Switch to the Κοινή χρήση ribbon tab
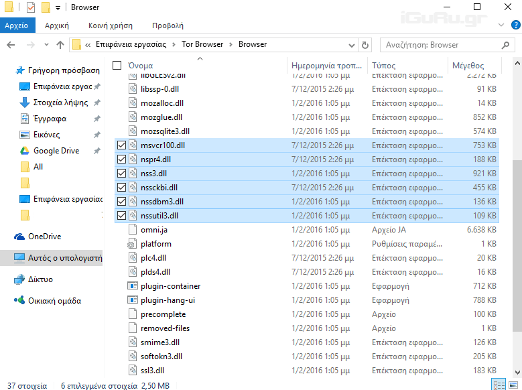This screenshot has width=522, height=390. (110, 25)
